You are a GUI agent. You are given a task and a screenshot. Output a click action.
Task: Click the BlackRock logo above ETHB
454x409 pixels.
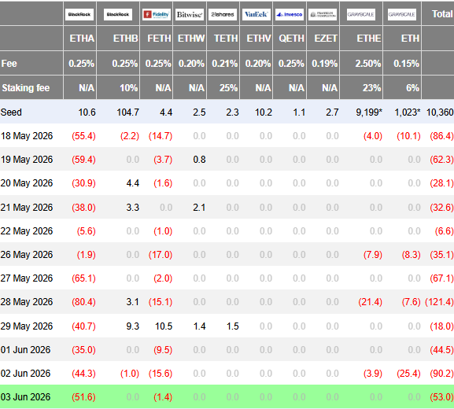click(118, 14)
